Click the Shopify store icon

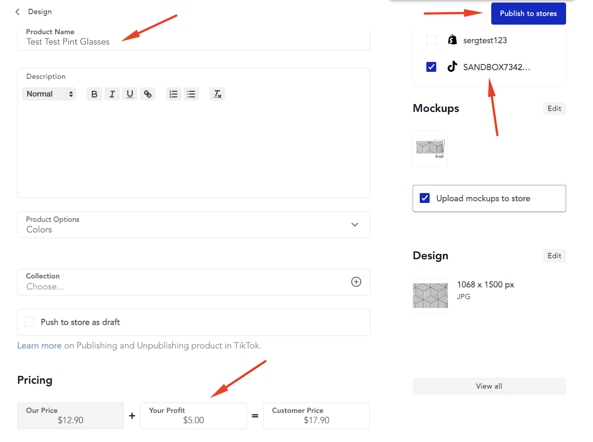point(452,40)
